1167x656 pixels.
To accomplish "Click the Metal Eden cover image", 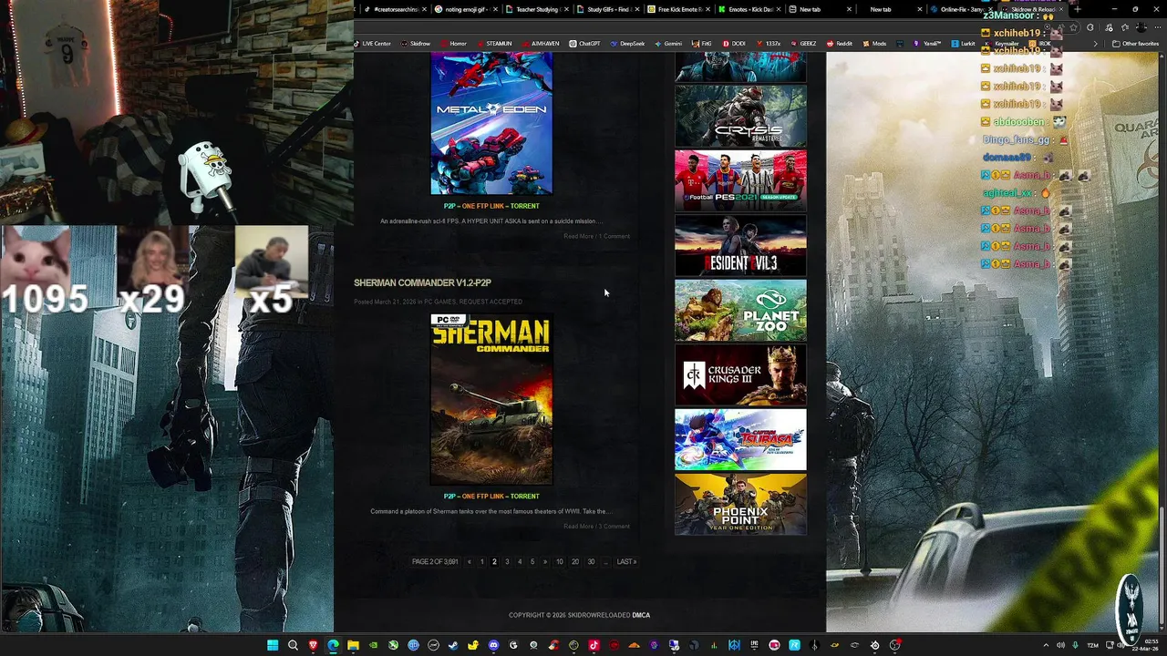I will (x=491, y=123).
